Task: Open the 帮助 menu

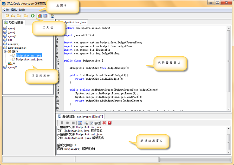Action: click(x=22, y=10)
